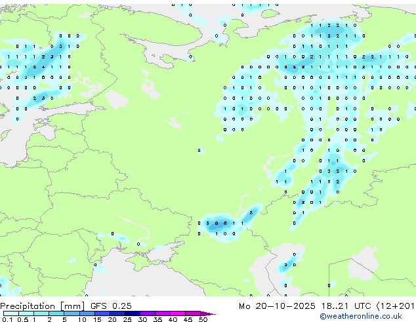Click the '0.1' legend scale label
Image resolution: width=416 pixels, height=322 pixels.
pyautogui.click(x=7, y=319)
